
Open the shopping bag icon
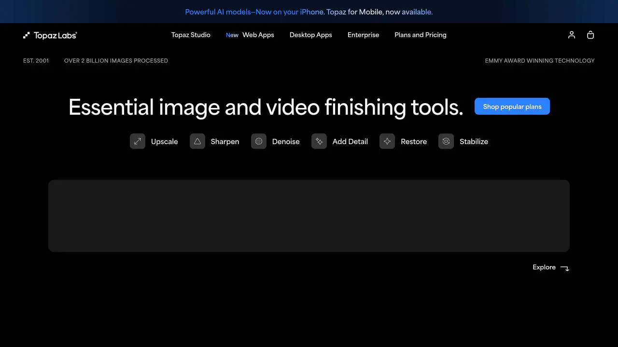pos(590,35)
